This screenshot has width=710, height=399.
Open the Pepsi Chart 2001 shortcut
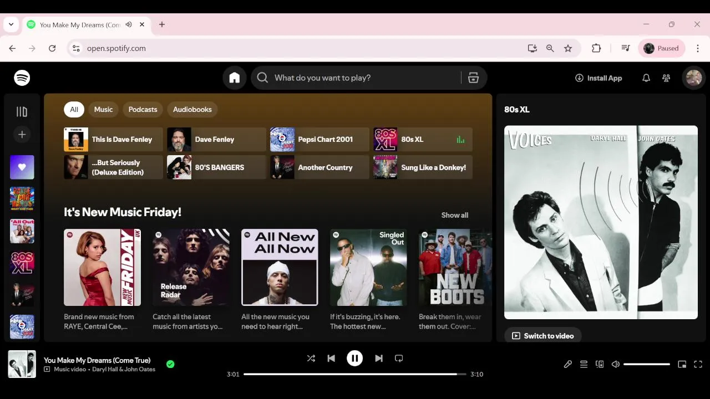(x=319, y=140)
